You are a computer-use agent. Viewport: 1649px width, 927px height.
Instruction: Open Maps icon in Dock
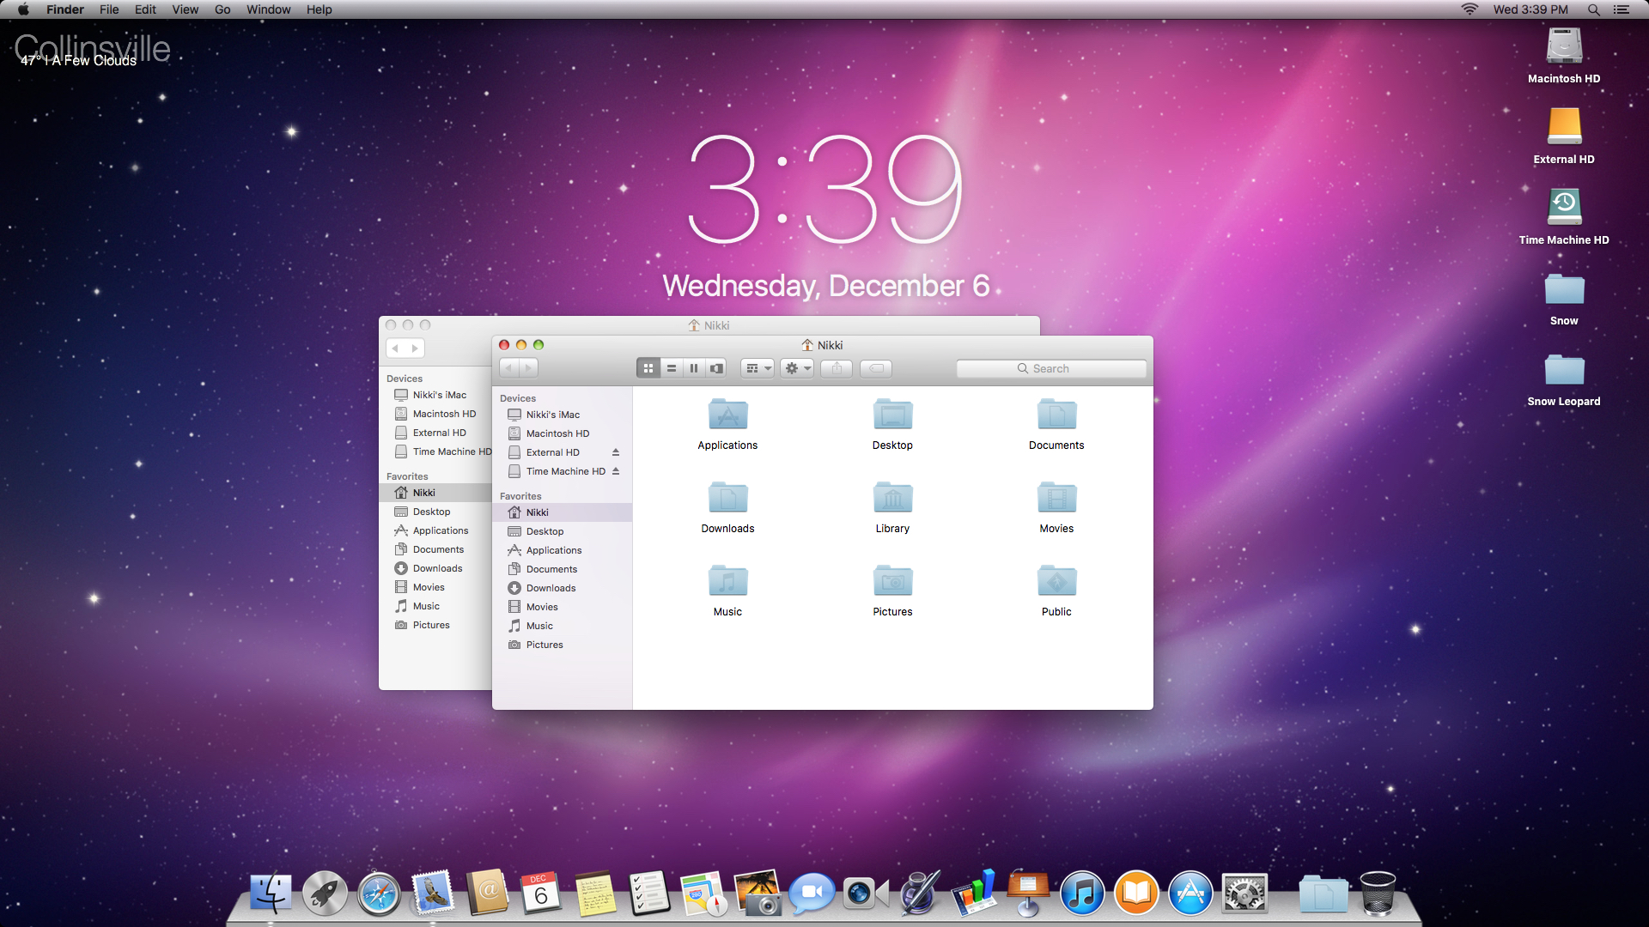703,894
